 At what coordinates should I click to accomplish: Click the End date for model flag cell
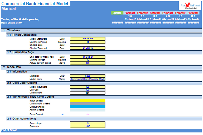(88, 57)
